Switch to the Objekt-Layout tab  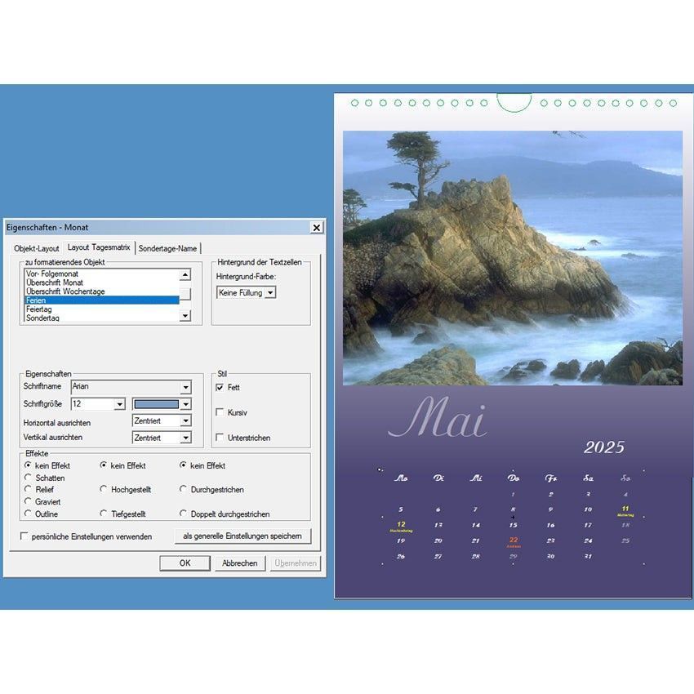point(37,248)
